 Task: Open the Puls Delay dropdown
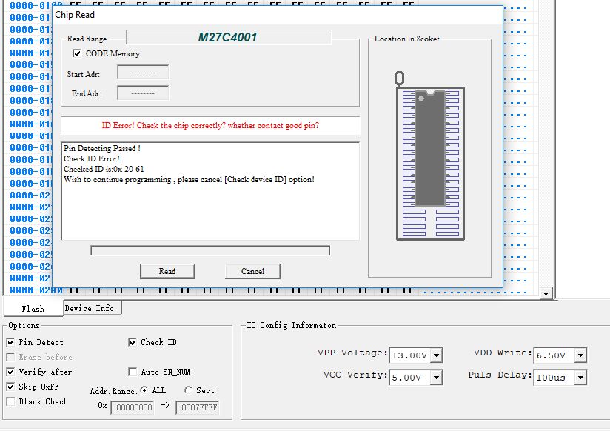pyautogui.click(x=581, y=377)
